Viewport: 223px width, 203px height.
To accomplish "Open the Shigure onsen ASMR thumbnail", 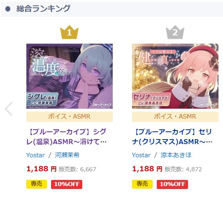I will [x=70, y=76].
